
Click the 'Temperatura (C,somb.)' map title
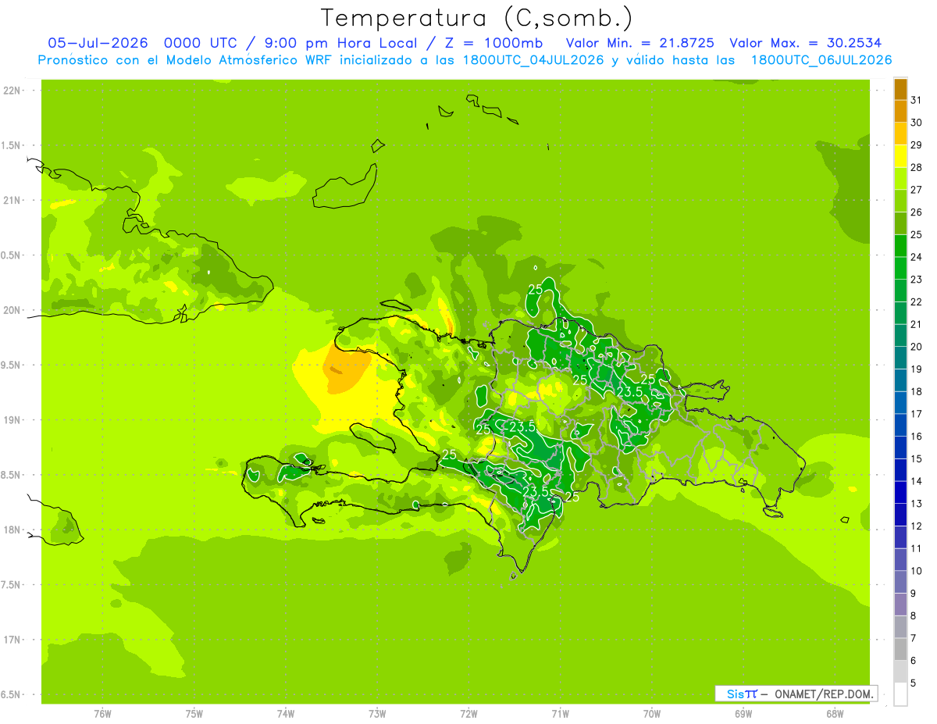point(476,17)
